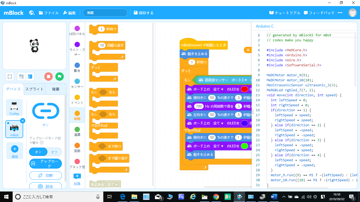Image resolution: width=360 pixels, height=202 pixels.
Task: Open 全て dropdown in を止める block
Action: tap(113, 185)
